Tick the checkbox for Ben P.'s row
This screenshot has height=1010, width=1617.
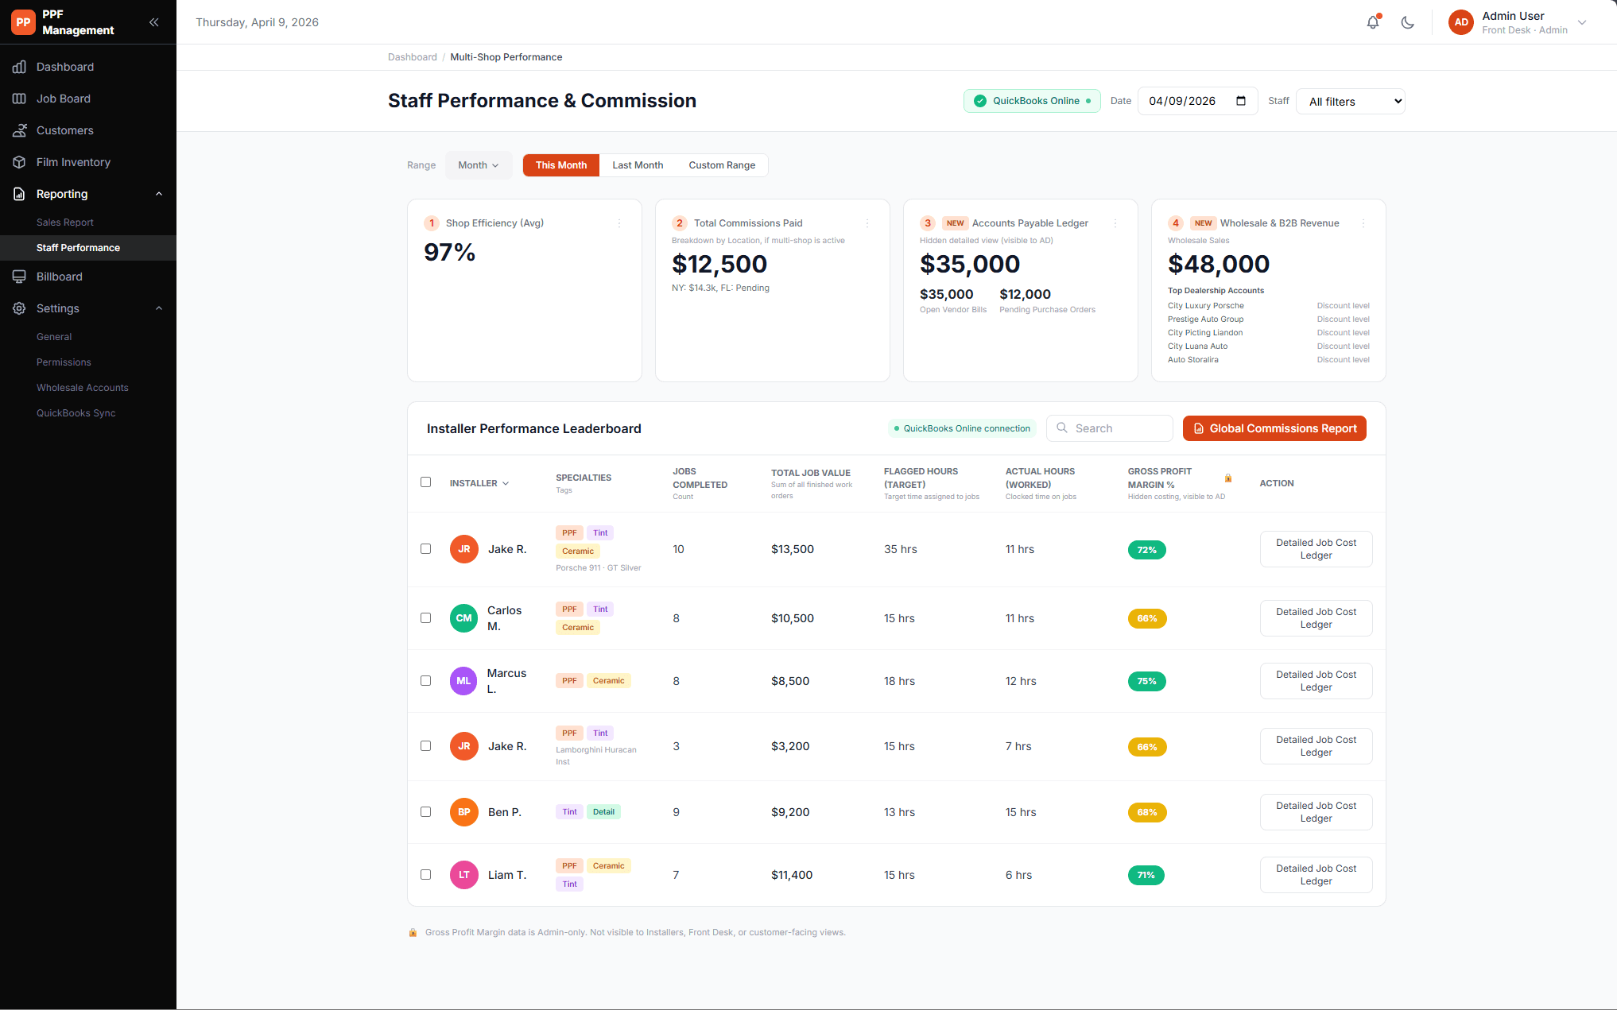pos(425,811)
